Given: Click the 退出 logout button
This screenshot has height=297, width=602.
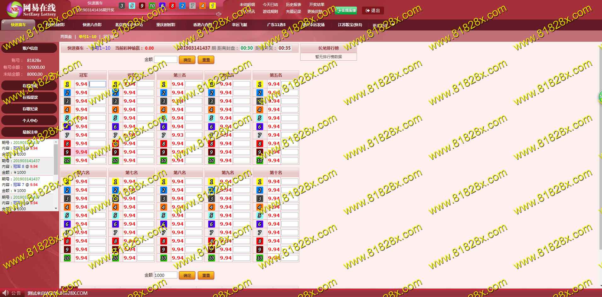Looking at the screenshot, I should pos(373,11).
